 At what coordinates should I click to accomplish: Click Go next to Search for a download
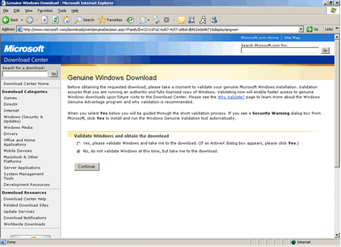(54, 74)
